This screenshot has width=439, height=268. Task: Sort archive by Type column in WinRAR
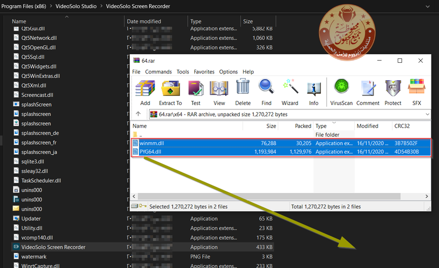(x=334, y=126)
